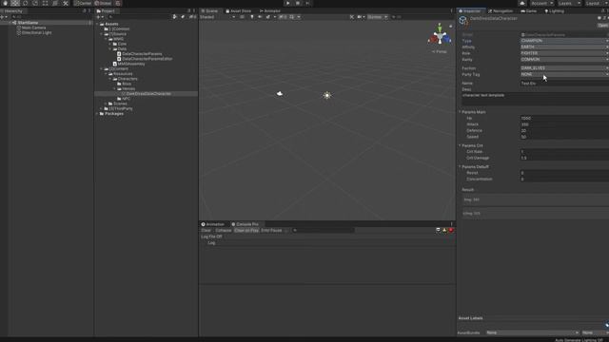The height and width of the screenshot is (342, 609).
Task: Select the Move tool in the top toolbar
Action: click(15, 3)
